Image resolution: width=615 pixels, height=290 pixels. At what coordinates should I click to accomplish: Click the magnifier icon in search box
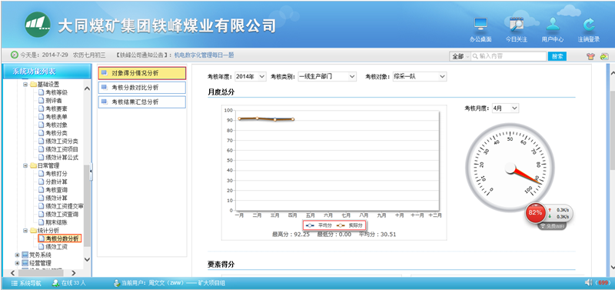tap(475, 56)
